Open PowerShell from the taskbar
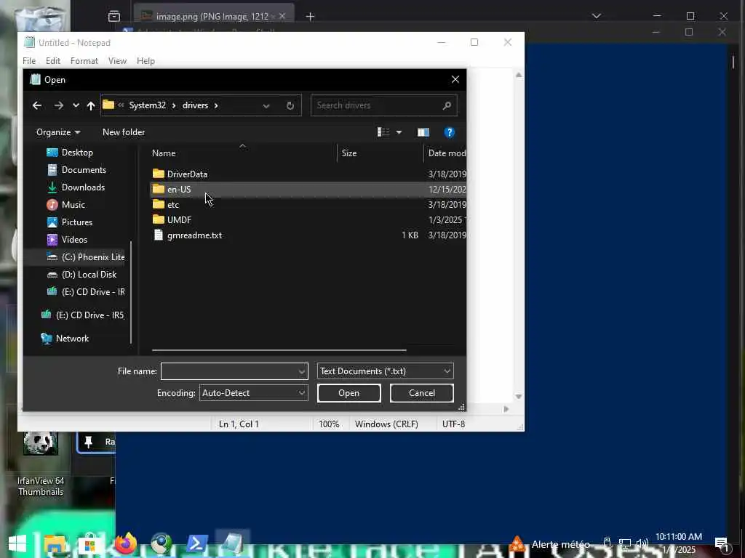745x558 pixels. tap(196, 544)
